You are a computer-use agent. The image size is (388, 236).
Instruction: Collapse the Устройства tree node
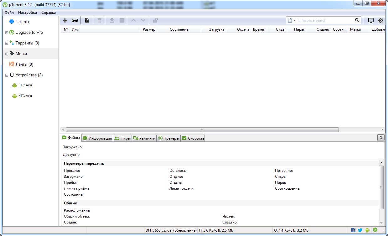(x=7, y=75)
